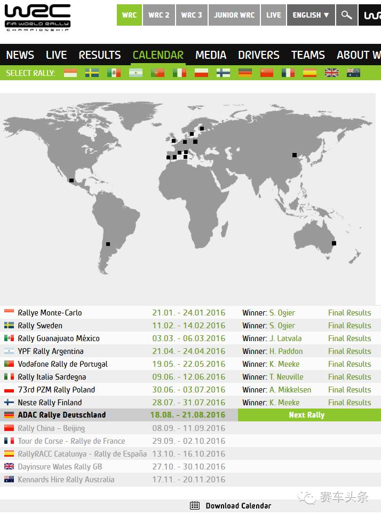The width and height of the screenshot is (381, 516).
Task: Open Rally Italia Sardegna event
Action: (52, 377)
